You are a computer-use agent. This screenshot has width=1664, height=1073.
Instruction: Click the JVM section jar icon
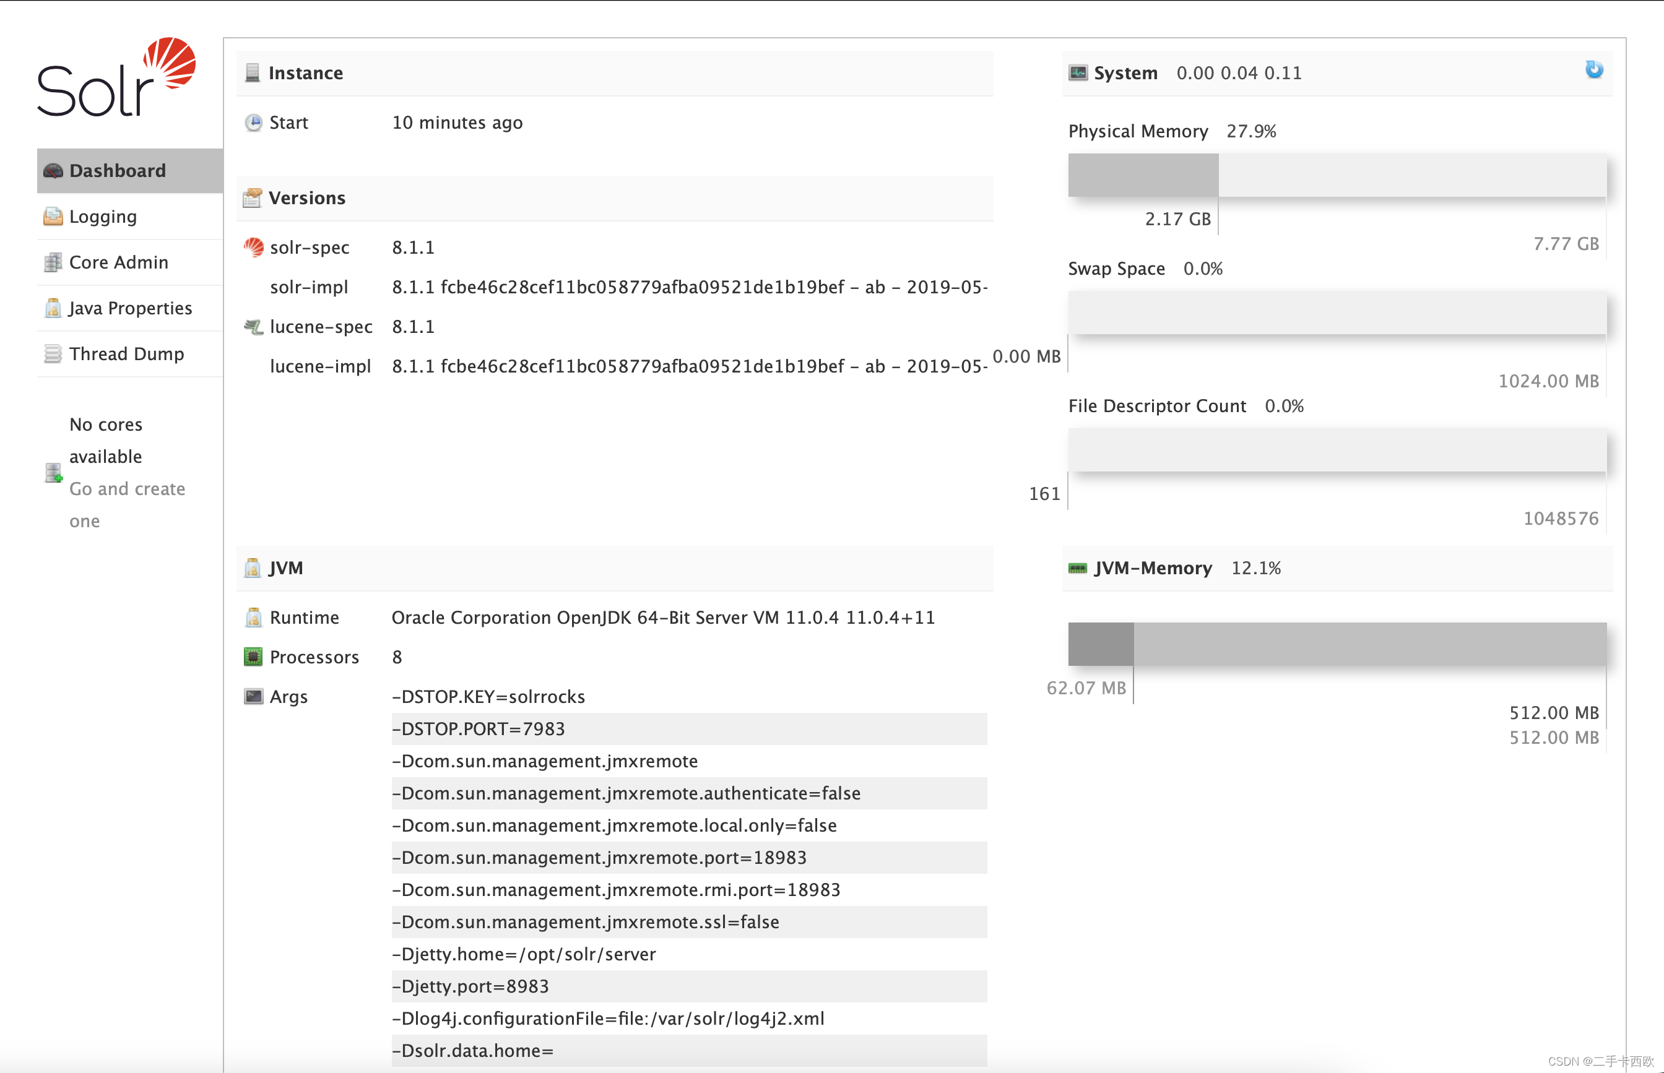coord(252,568)
